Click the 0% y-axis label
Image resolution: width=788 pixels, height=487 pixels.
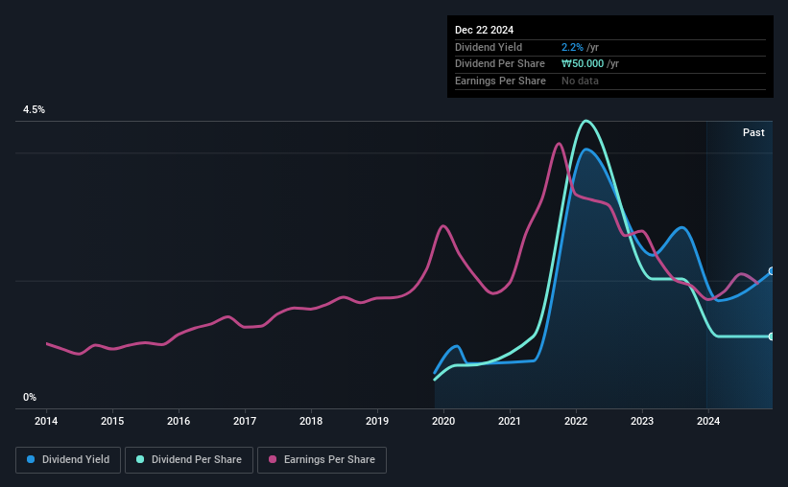pos(30,397)
